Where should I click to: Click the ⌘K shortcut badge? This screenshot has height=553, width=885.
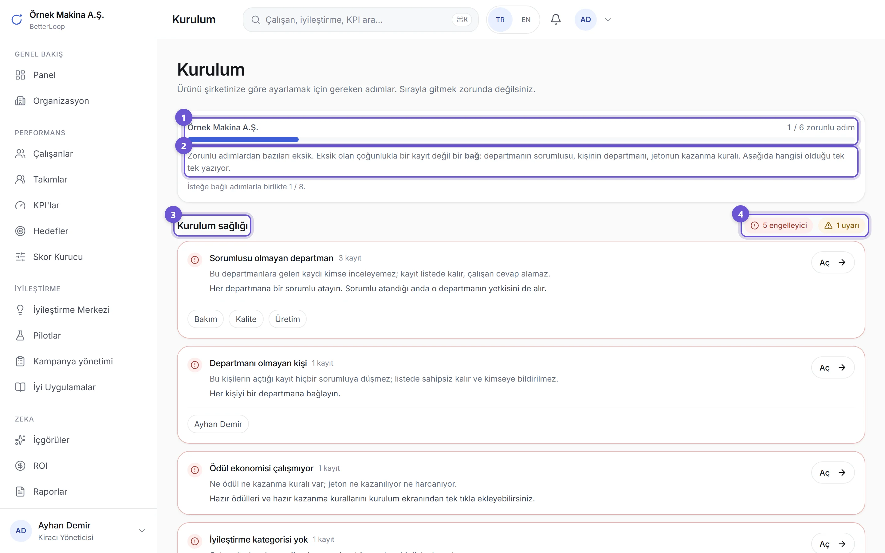pyautogui.click(x=462, y=20)
